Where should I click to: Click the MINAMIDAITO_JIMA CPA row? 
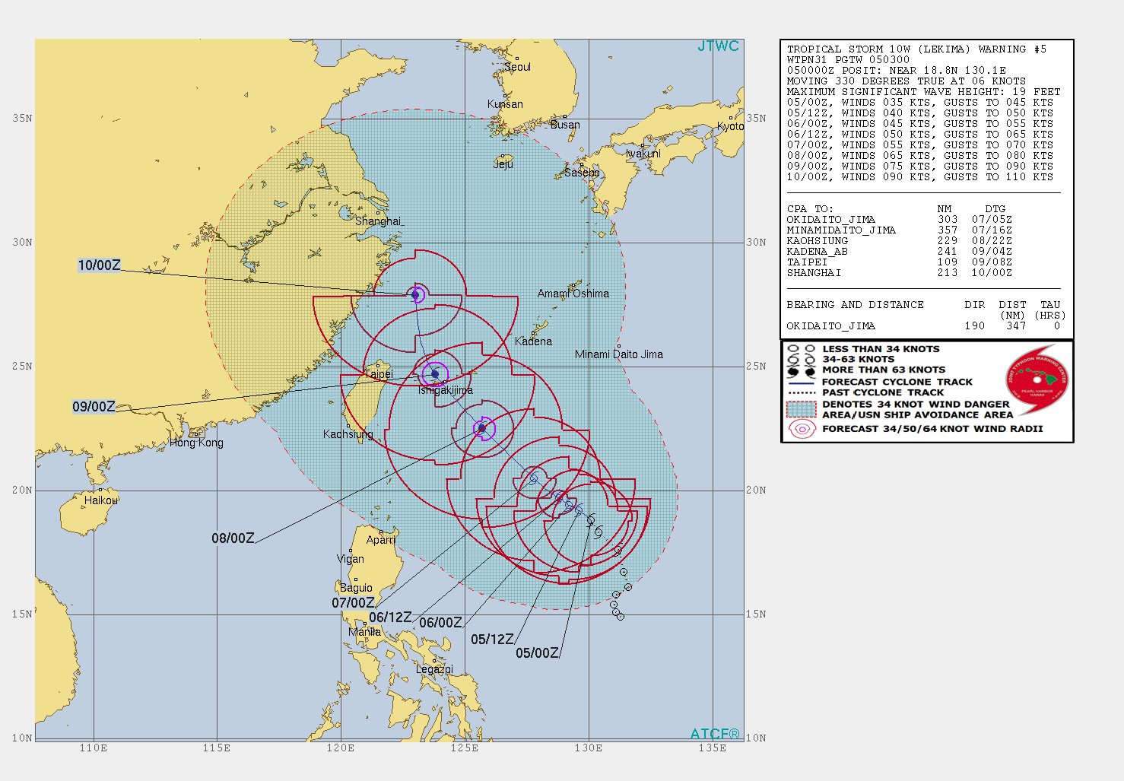coord(899,230)
